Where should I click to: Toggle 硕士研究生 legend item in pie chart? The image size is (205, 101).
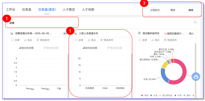point(166,95)
